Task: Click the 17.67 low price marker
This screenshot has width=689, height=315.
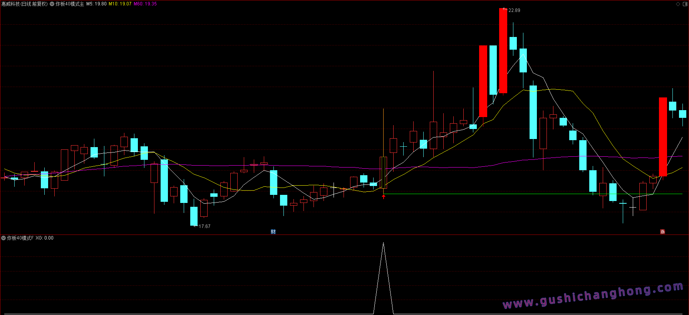Action: (205, 226)
